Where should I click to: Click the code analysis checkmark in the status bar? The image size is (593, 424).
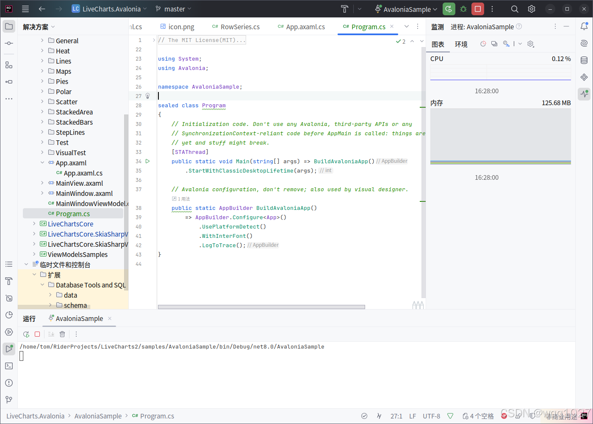tap(364, 416)
